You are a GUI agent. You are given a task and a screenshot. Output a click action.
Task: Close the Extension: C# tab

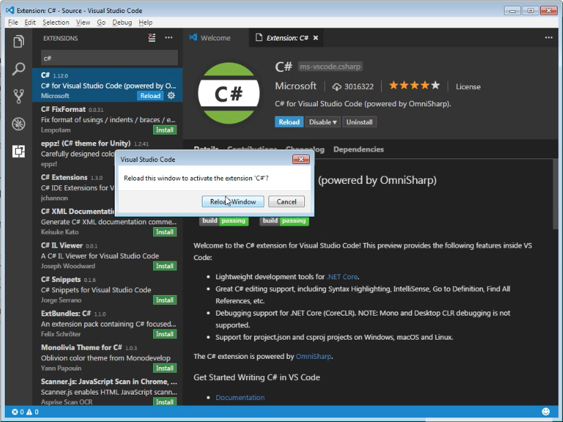click(x=316, y=38)
